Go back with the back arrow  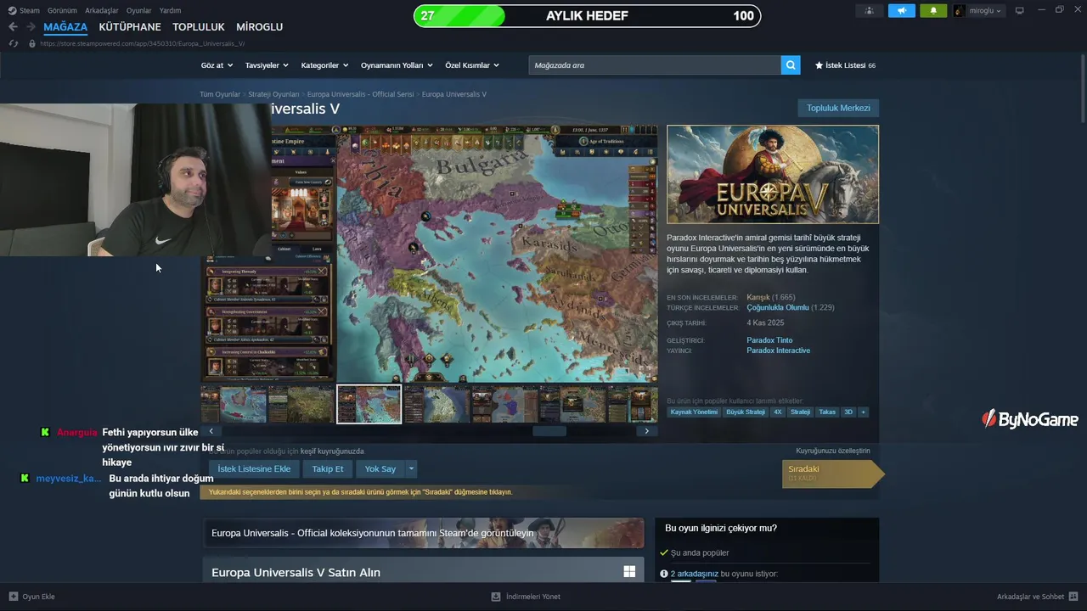13,27
